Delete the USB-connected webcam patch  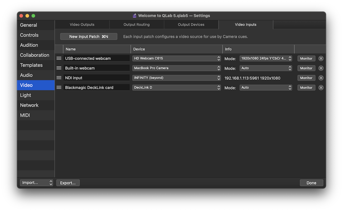(x=321, y=58)
